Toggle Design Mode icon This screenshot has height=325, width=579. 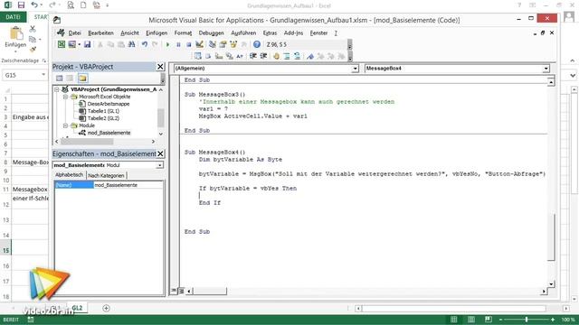click(x=199, y=44)
